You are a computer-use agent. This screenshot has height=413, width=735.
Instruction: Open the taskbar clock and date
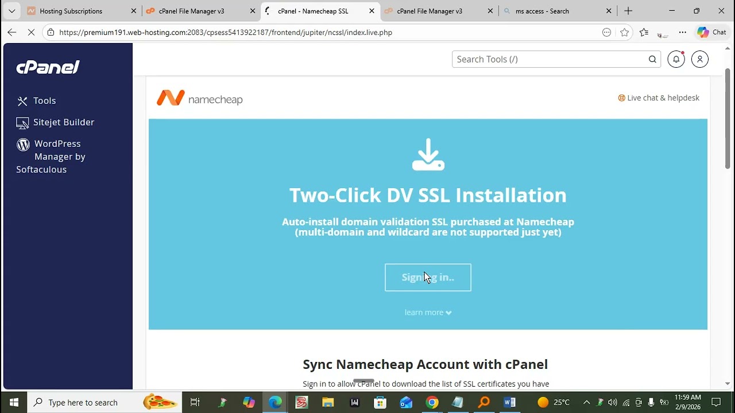click(687, 402)
